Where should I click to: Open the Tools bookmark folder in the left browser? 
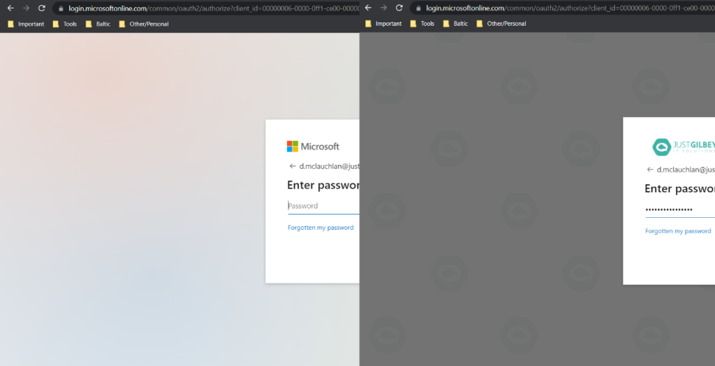[x=64, y=24]
